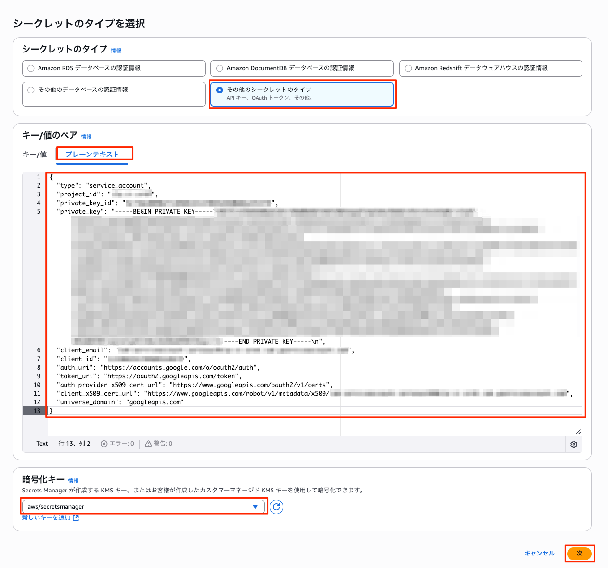This screenshot has width=608, height=568.
Task: Click the editor resize handle at bottom-right corner
Action: (578, 432)
